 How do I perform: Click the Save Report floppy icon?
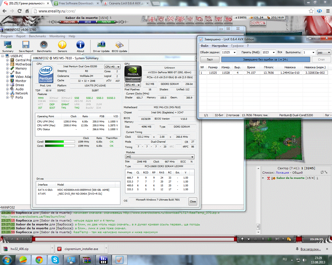click(26, 47)
